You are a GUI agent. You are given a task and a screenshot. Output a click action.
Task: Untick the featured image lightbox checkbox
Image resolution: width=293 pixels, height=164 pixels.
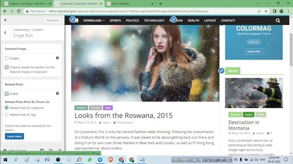coord(7,67)
